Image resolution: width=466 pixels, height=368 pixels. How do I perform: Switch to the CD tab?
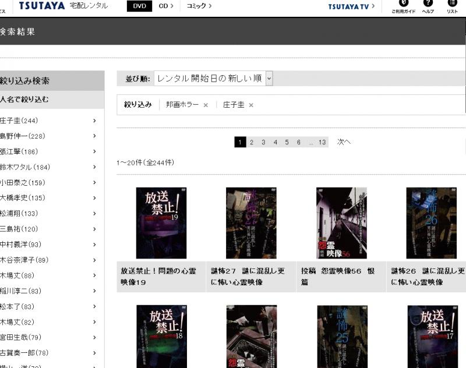coord(166,6)
